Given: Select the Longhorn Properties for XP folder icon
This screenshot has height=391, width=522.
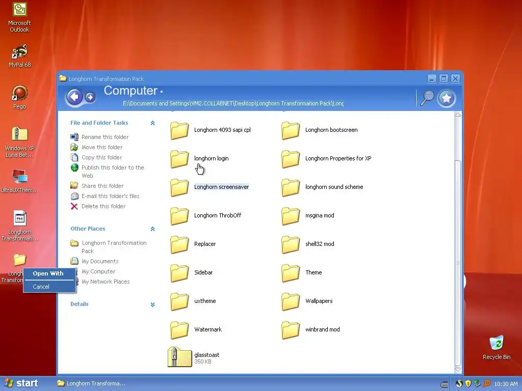Looking at the screenshot, I should click(x=291, y=159).
